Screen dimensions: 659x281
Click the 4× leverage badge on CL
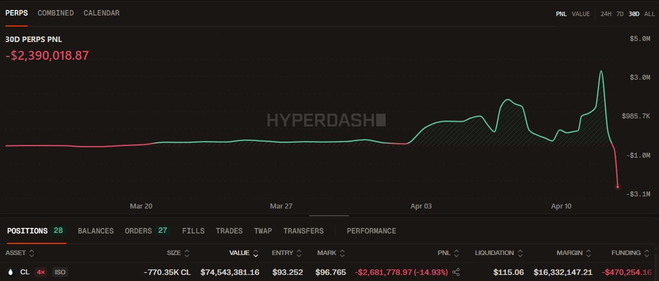[40, 272]
